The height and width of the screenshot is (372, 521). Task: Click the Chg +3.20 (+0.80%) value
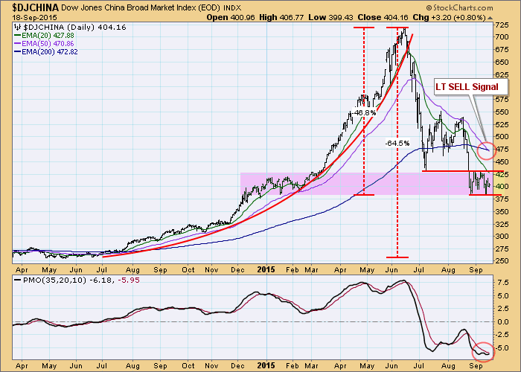tap(449, 17)
